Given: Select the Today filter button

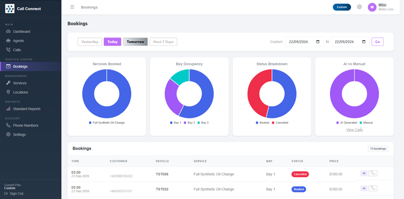Looking at the screenshot, I should 112,42.
